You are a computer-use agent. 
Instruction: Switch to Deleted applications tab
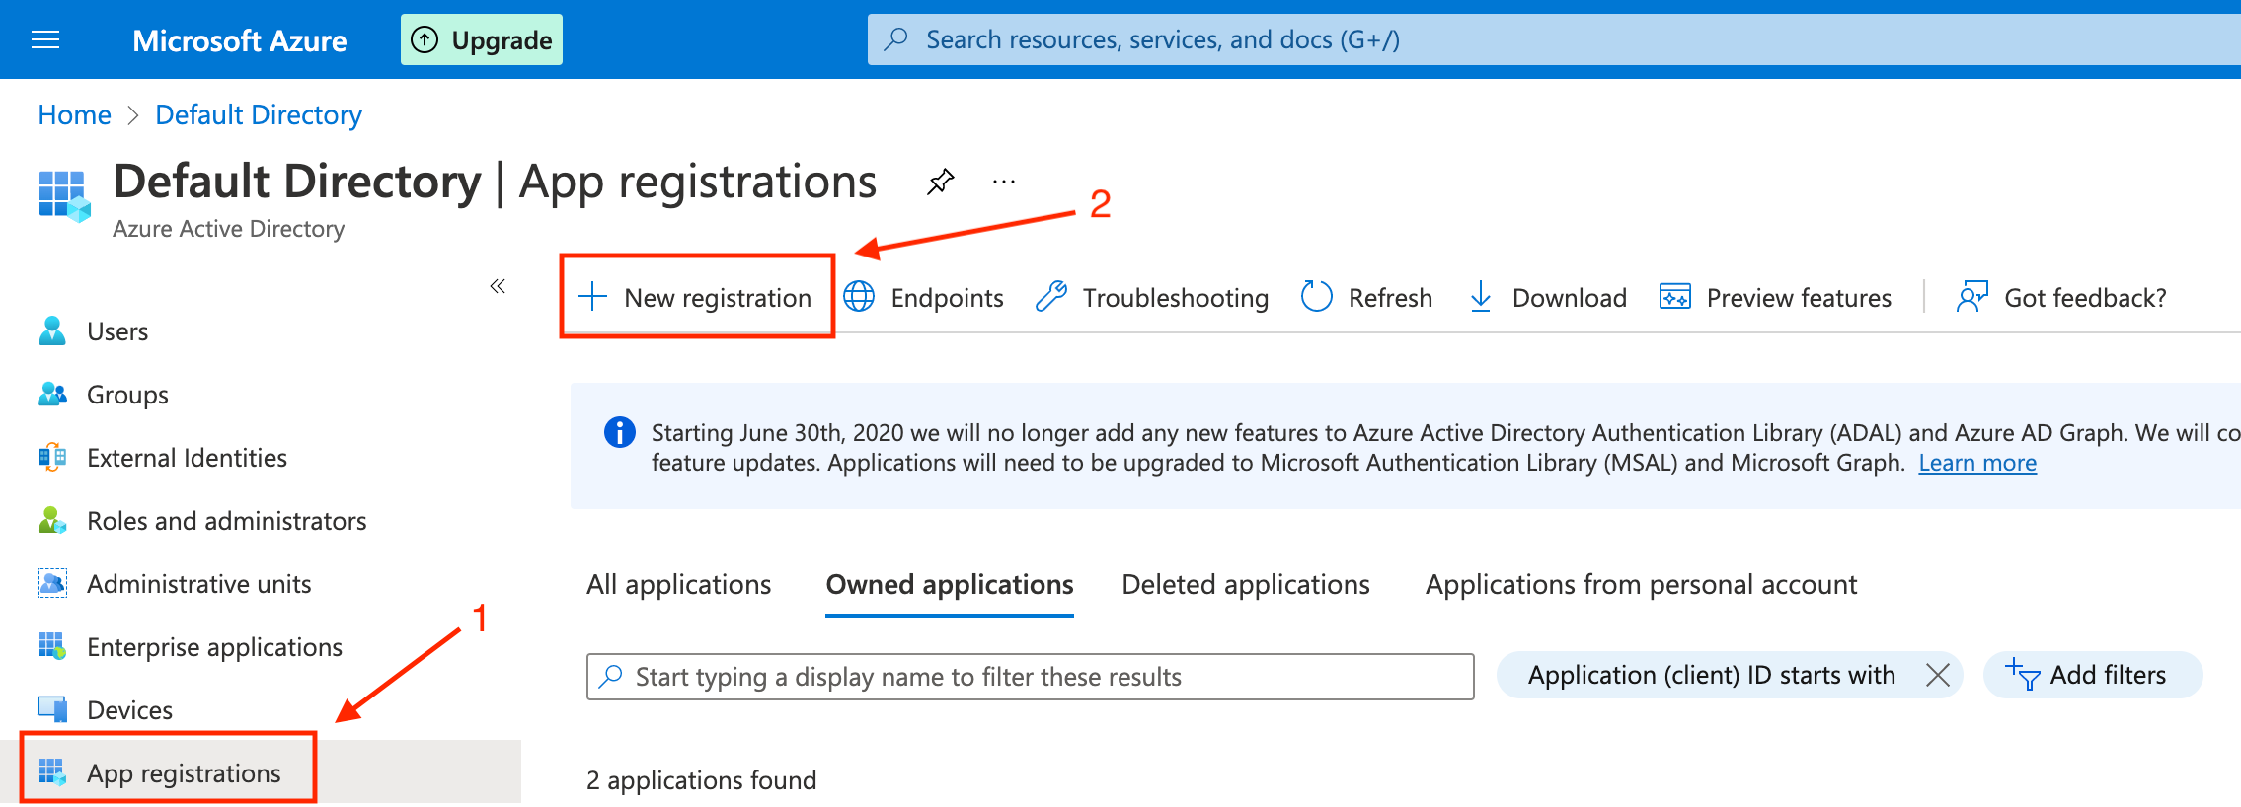pyautogui.click(x=1245, y=584)
